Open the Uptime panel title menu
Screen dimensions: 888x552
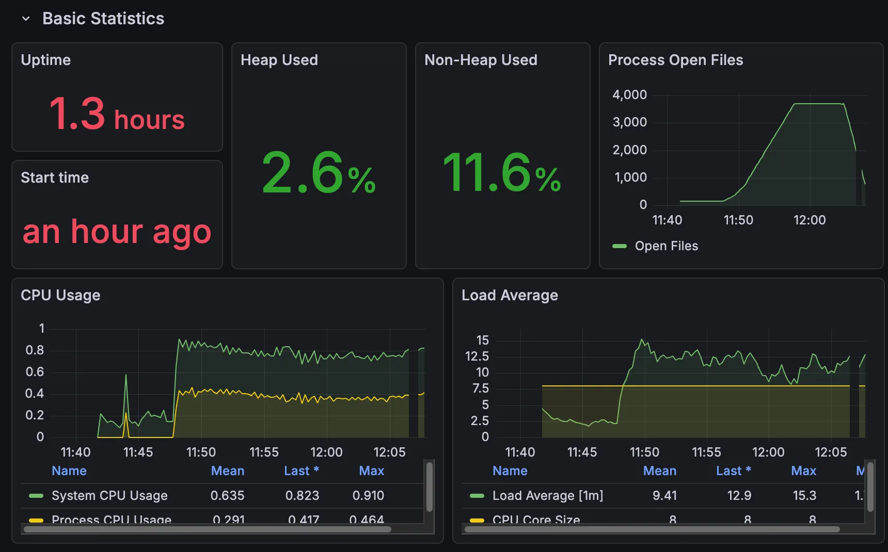tap(46, 60)
